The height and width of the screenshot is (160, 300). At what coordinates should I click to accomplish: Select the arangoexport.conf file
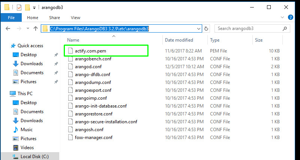pyautogui.click(x=93, y=90)
